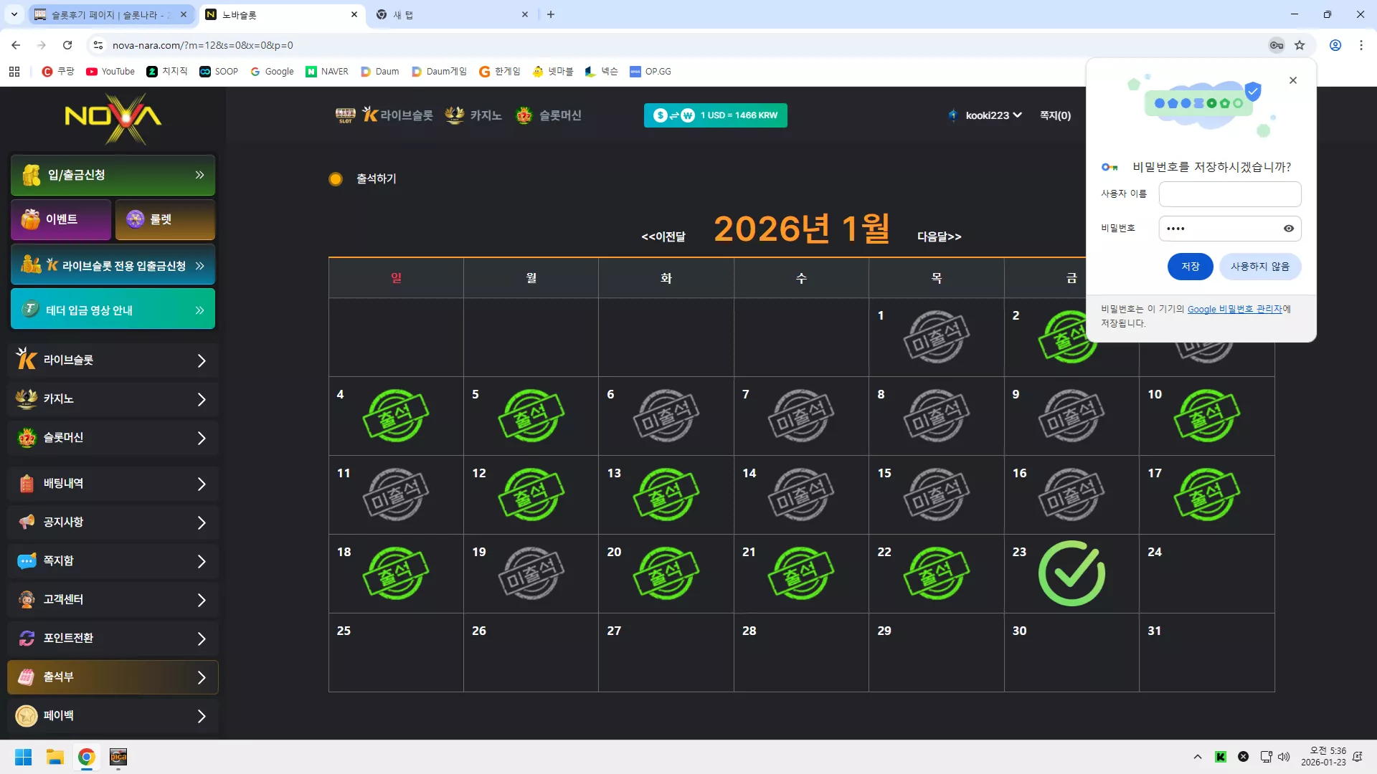Click the 이벤트 button
This screenshot has width=1377, height=774.
click(x=61, y=220)
